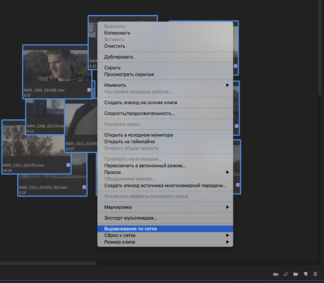The image size is (324, 283).
Task: Click purple label swatch on A005_C011_021450_001.mov
Action: pyautogui.click(x=84, y=187)
